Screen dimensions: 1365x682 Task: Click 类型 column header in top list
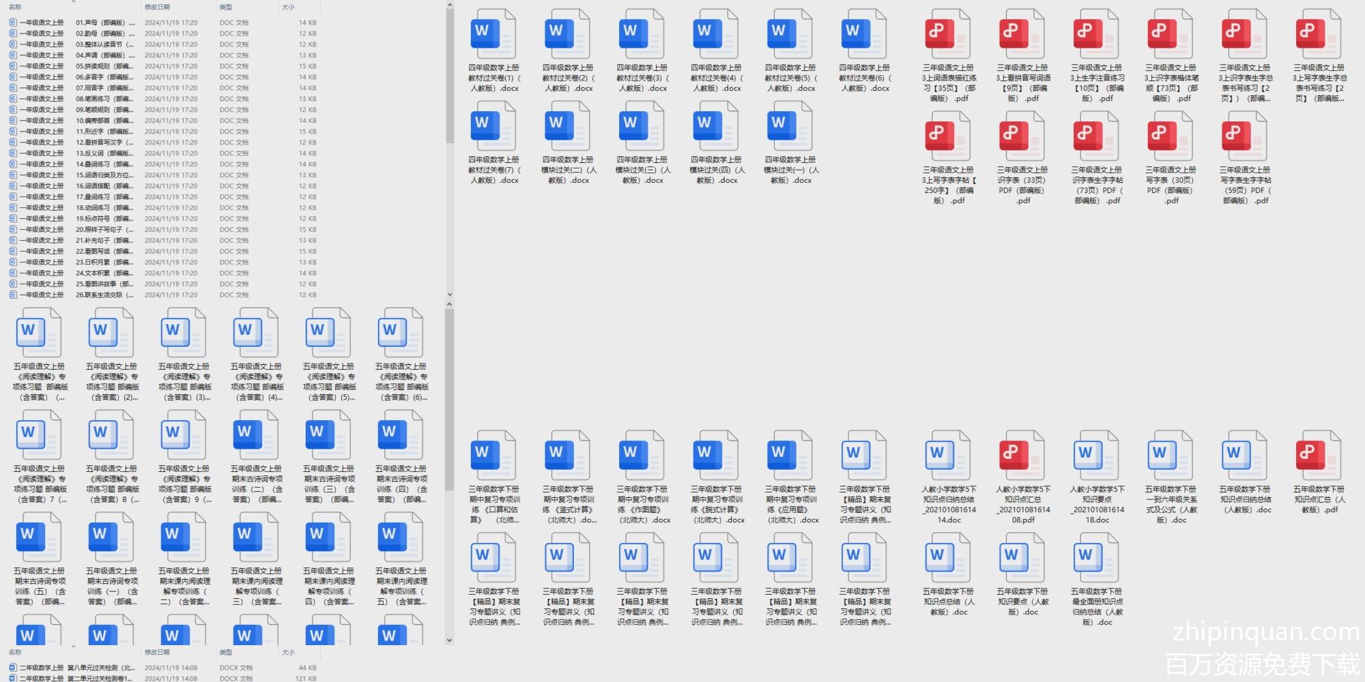pos(226,7)
